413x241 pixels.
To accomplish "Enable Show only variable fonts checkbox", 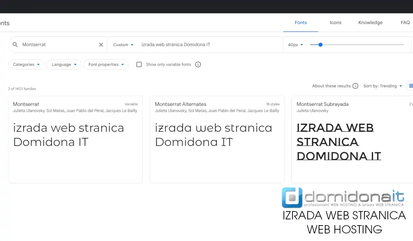I will 139,64.
